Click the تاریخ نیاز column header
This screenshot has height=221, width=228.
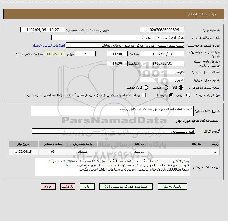tap(23, 144)
